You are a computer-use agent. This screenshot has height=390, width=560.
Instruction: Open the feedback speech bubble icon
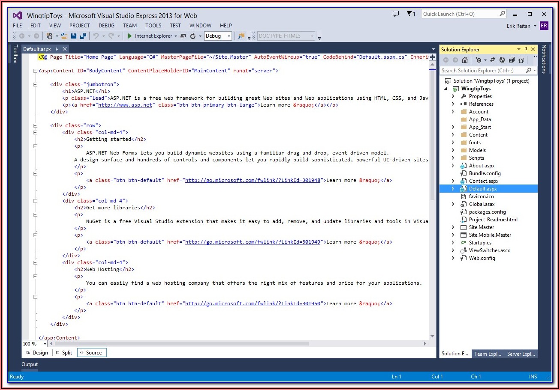396,14
